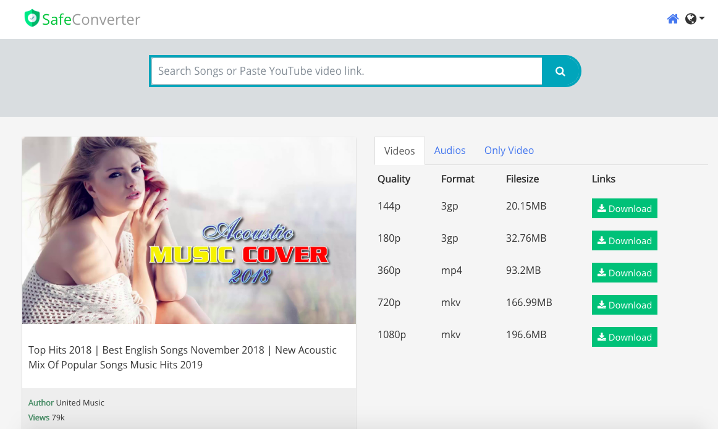Click inside the YouTube link search field
The image size is (718, 429).
click(346, 71)
